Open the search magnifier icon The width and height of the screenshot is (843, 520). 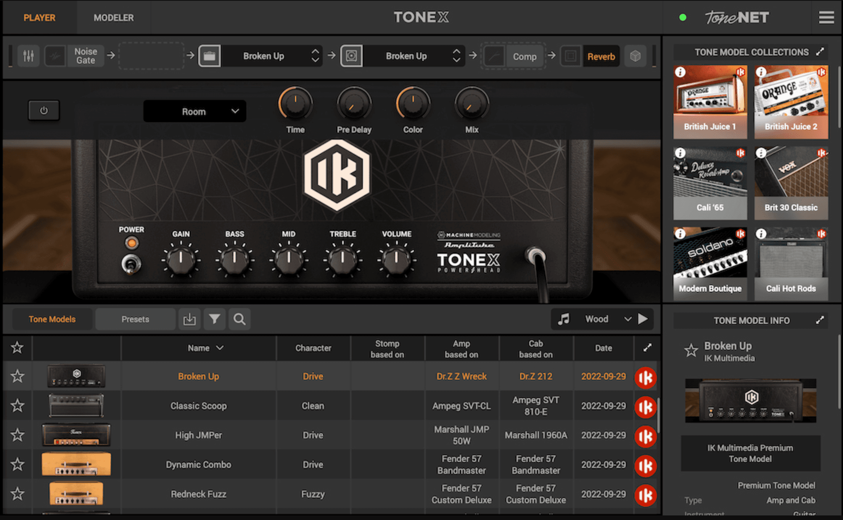(240, 319)
